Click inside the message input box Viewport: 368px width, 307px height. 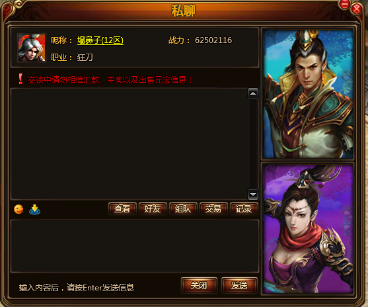(135, 246)
